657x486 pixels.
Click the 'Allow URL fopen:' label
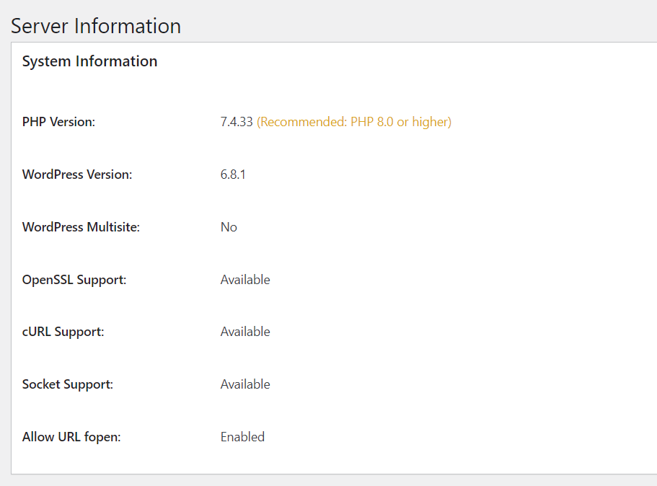tap(71, 437)
